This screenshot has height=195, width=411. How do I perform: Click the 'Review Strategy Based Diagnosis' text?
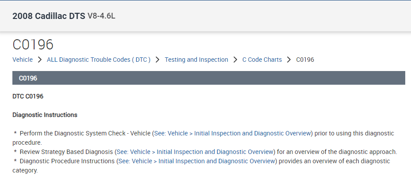(66, 152)
